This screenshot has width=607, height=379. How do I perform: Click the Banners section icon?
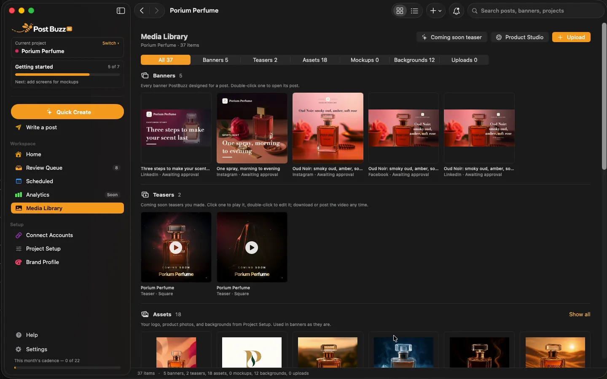click(145, 76)
